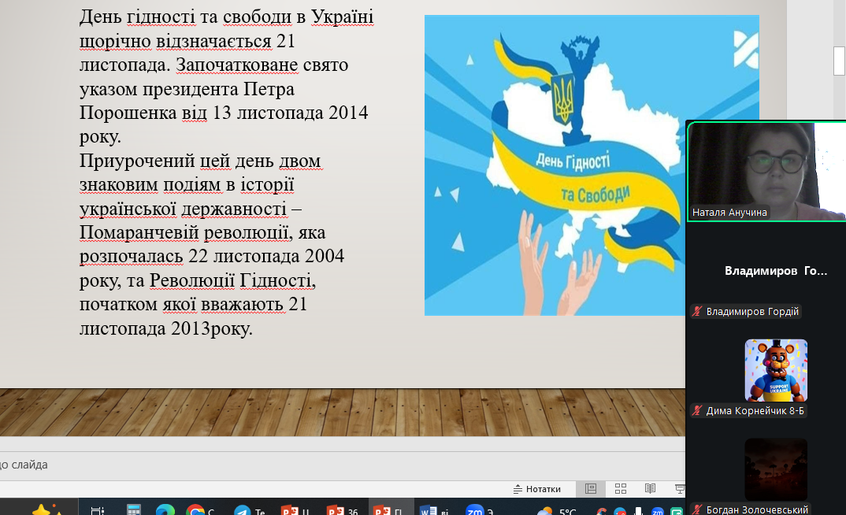Start Slide Show from status bar
Image resolution: width=846 pixels, height=515 pixels.
[679, 489]
